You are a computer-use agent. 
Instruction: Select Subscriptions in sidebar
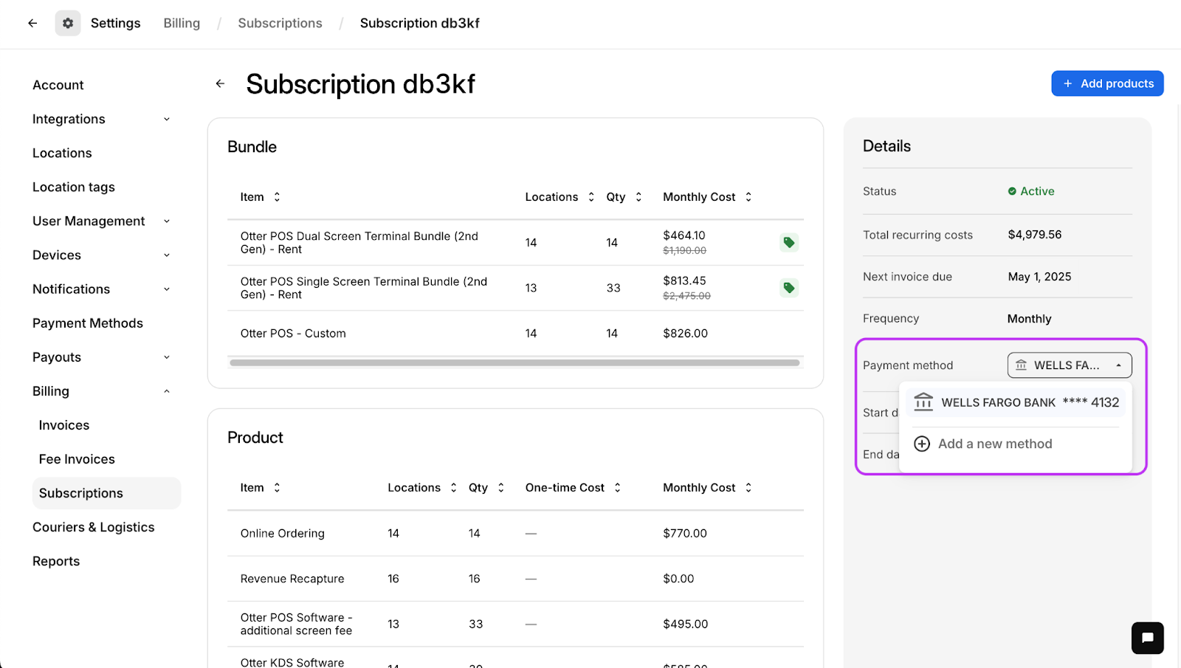[106, 493]
